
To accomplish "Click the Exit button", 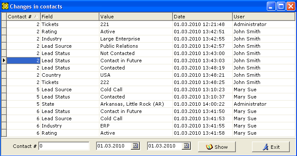I will click(x=271, y=147).
